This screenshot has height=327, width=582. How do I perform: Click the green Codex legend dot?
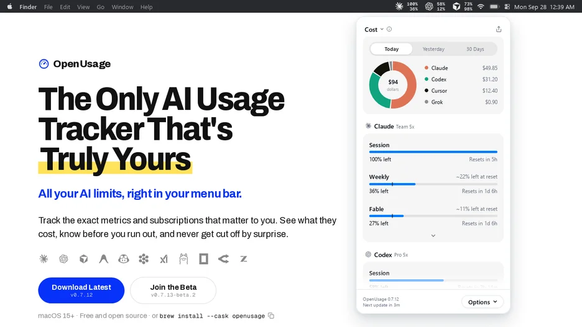click(427, 79)
